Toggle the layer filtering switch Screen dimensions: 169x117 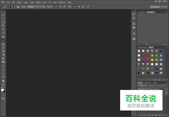pos(167,86)
